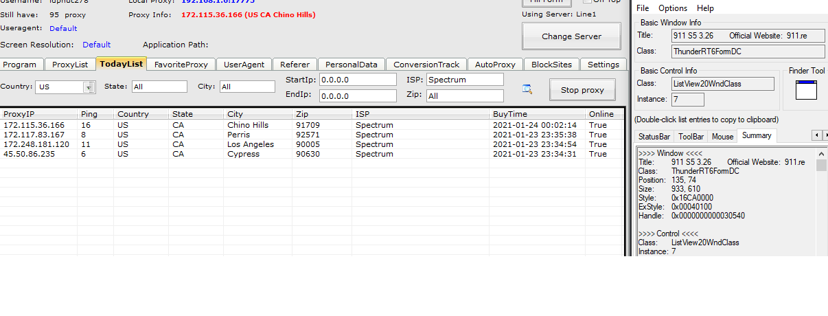
Task: Click the Title field in Basic Window Info
Action: [x=748, y=35]
